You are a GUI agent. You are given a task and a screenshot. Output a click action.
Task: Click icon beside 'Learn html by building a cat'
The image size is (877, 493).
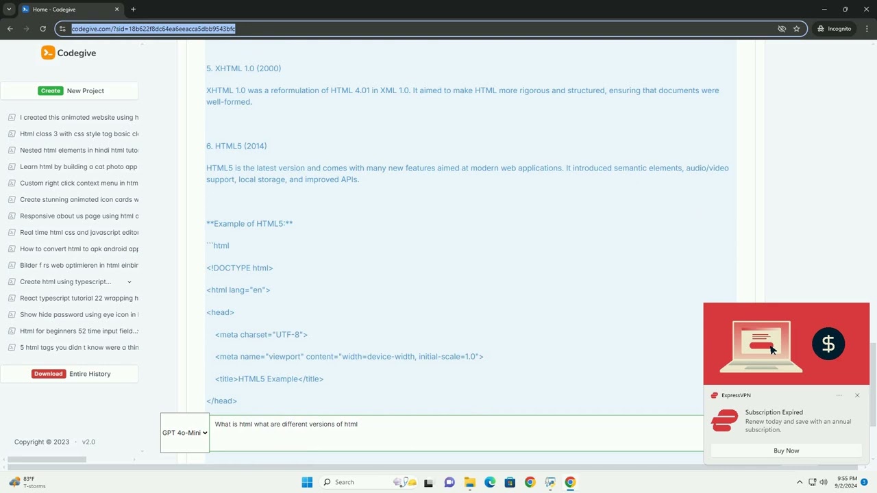tap(12, 166)
